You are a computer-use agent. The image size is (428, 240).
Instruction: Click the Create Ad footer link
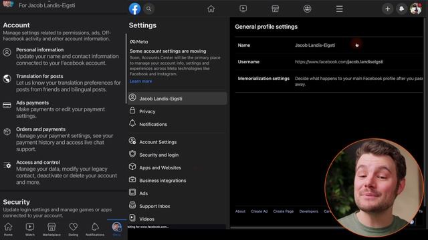[x=259, y=211]
